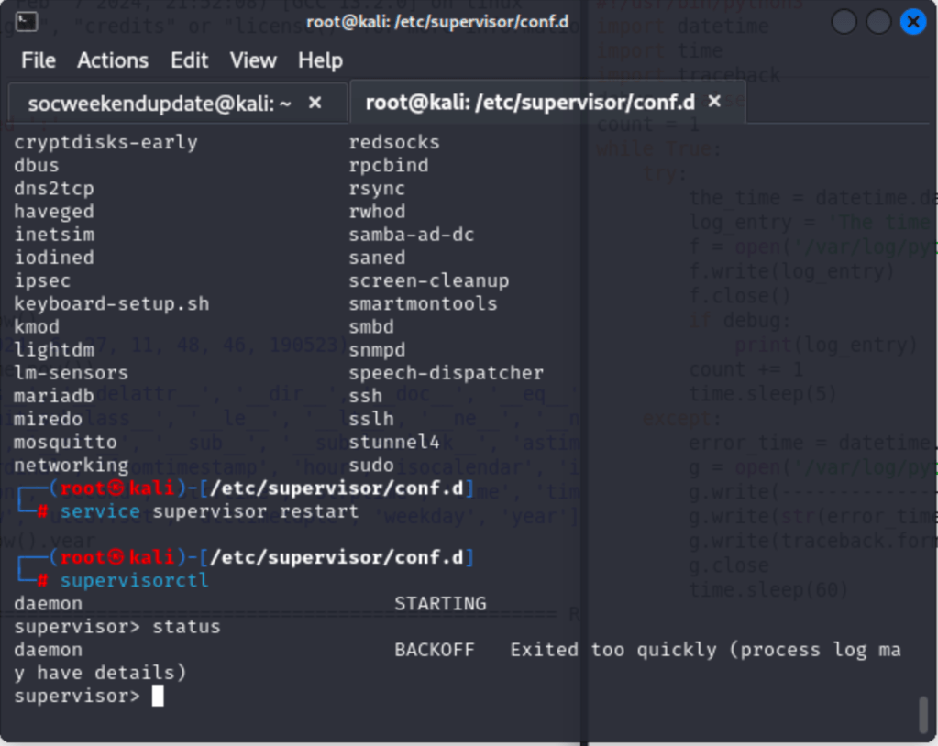Close the root@kali supervisor conf.d tab
938x746 pixels.
tap(715, 102)
